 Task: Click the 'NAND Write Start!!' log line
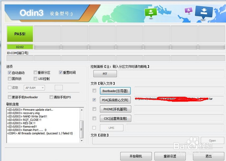[x=27, y=116]
